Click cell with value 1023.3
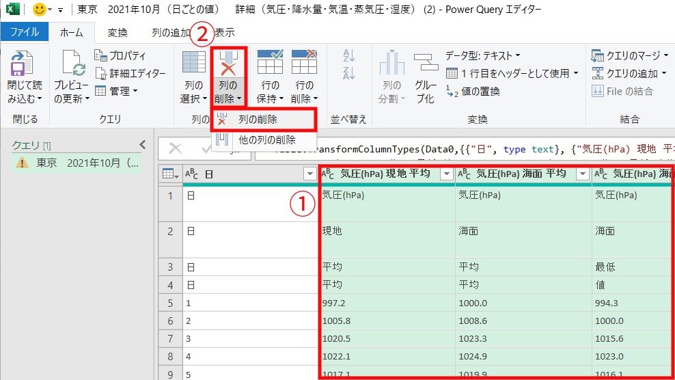The width and height of the screenshot is (675, 380). click(x=523, y=338)
